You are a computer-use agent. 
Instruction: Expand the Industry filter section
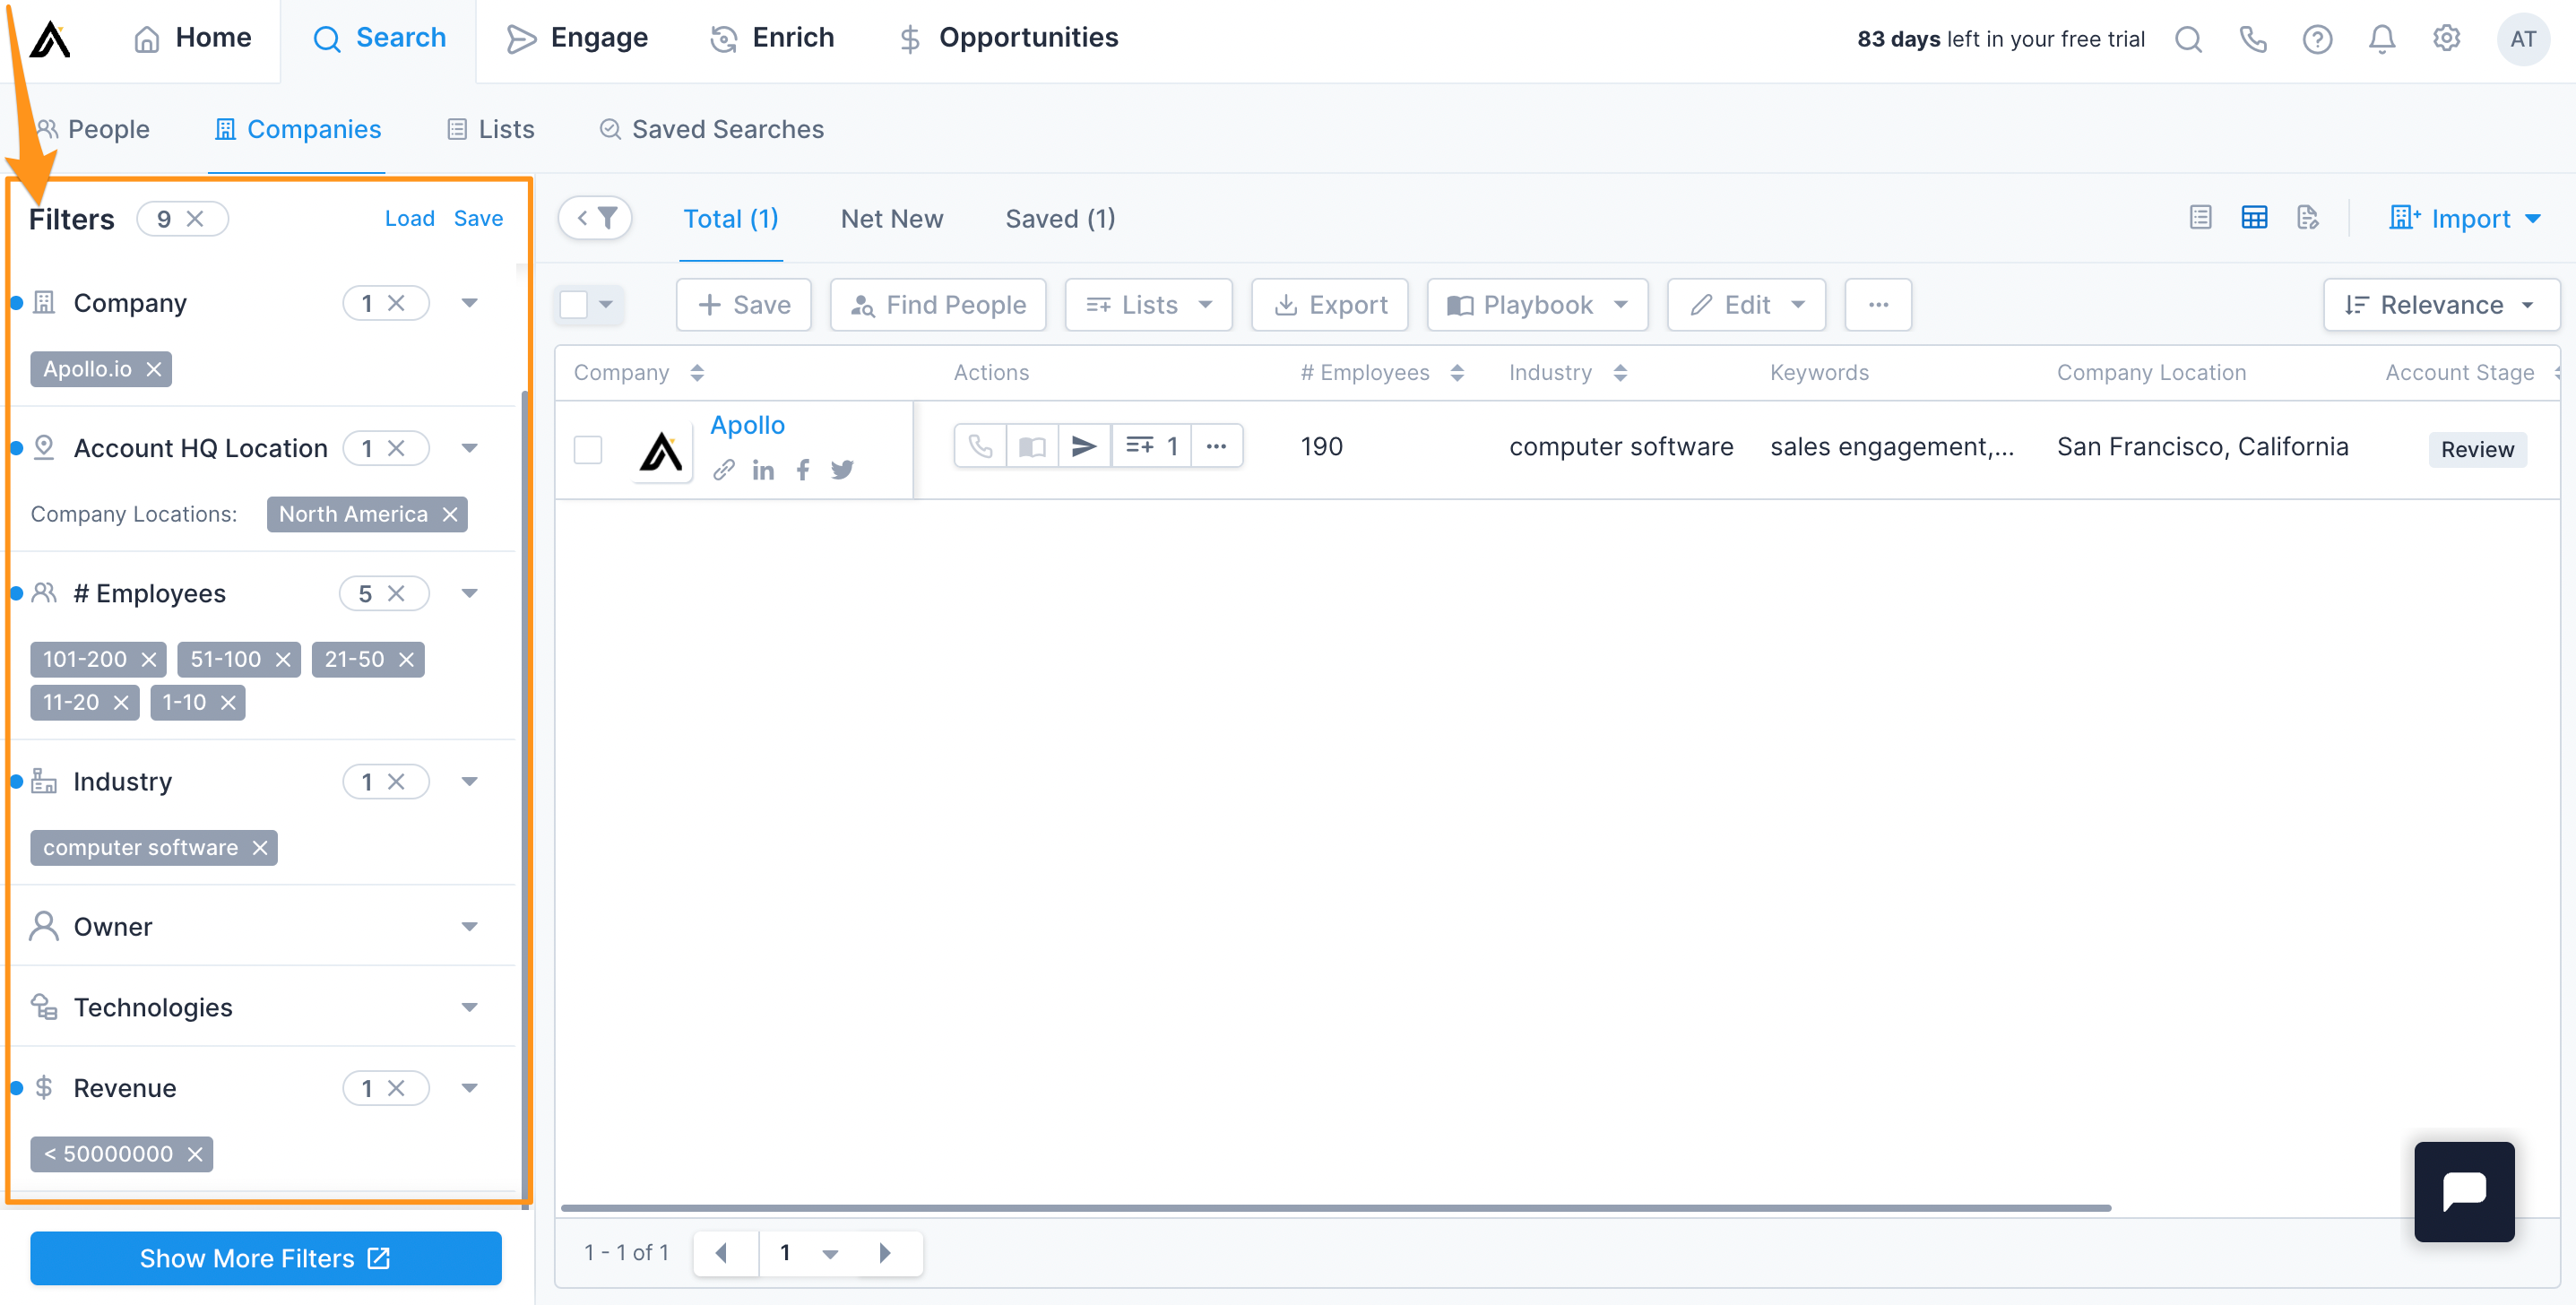[469, 782]
